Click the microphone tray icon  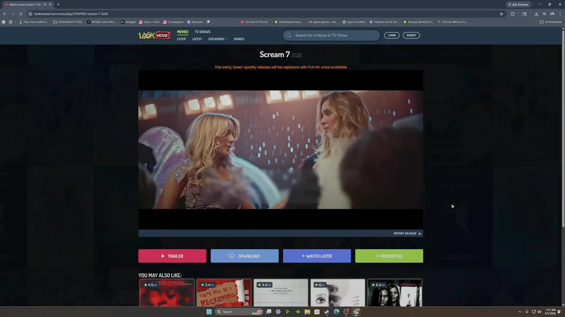coord(527,312)
